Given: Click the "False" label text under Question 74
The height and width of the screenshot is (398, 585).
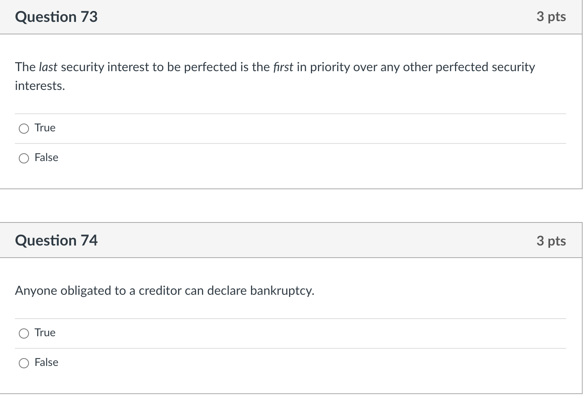Looking at the screenshot, I should tap(46, 362).
